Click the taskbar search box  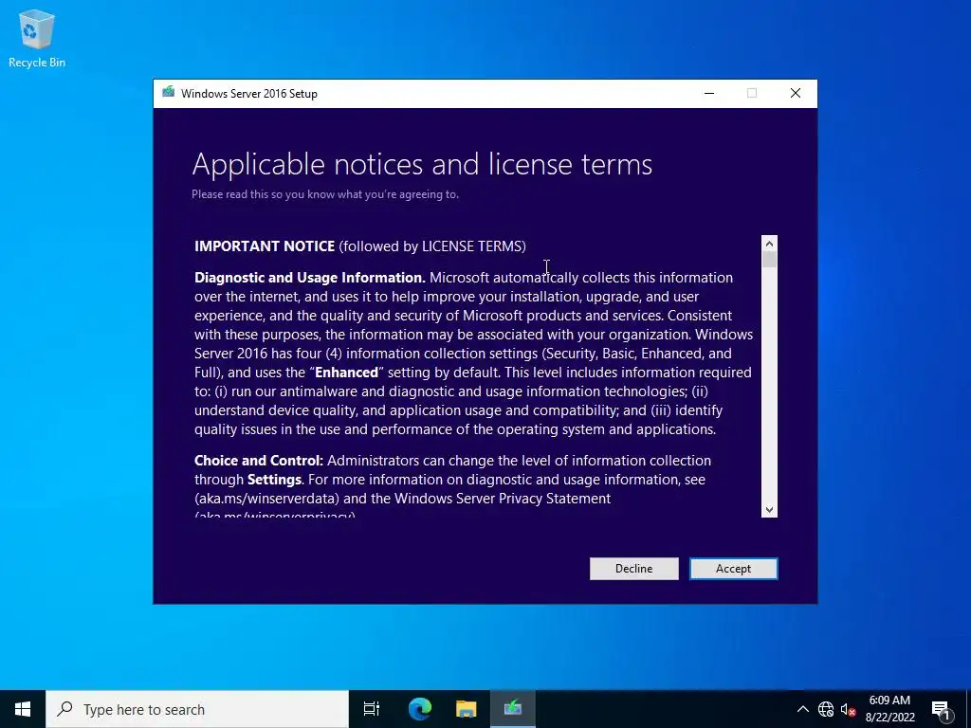pyautogui.click(x=197, y=709)
